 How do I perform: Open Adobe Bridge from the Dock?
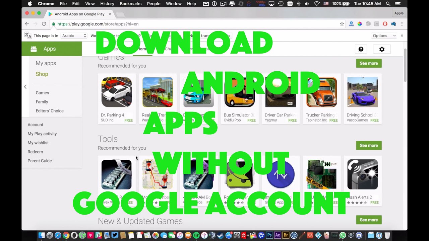pos(286,235)
